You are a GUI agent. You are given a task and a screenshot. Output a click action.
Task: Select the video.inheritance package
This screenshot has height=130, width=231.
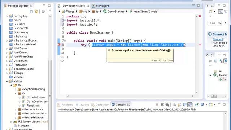tap(30, 109)
